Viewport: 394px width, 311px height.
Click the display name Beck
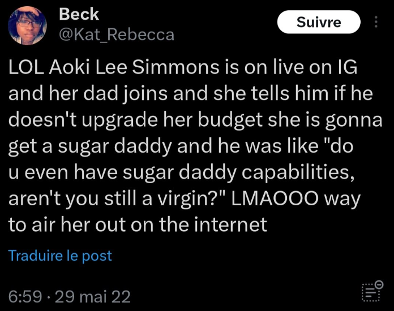(x=79, y=14)
